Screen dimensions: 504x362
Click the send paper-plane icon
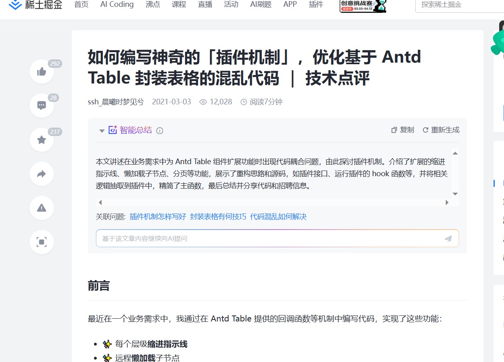coord(448,238)
